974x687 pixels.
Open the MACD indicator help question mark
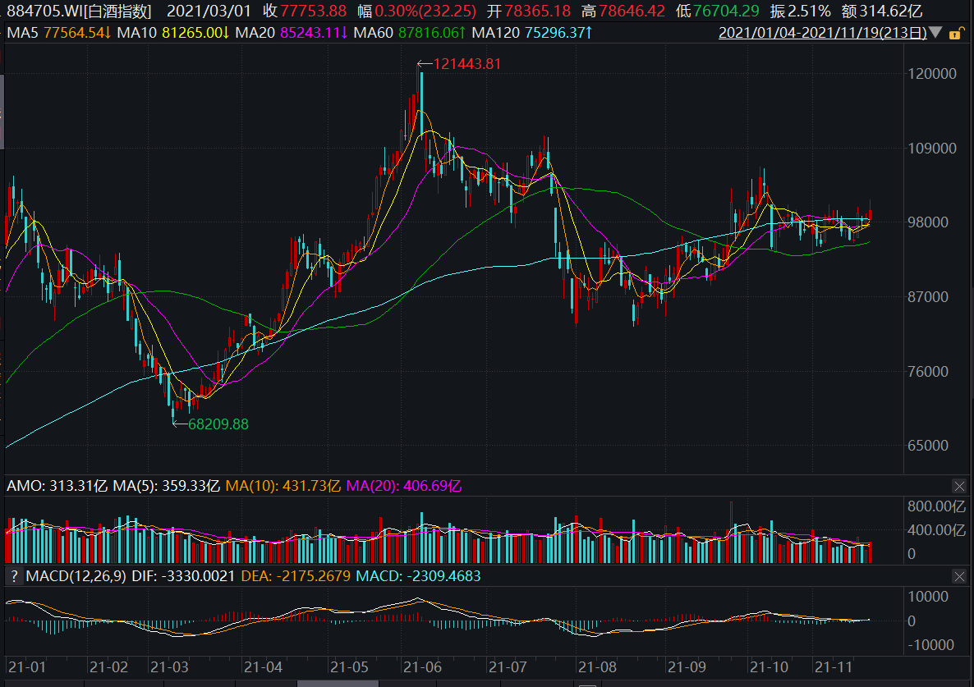coord(14,576)
